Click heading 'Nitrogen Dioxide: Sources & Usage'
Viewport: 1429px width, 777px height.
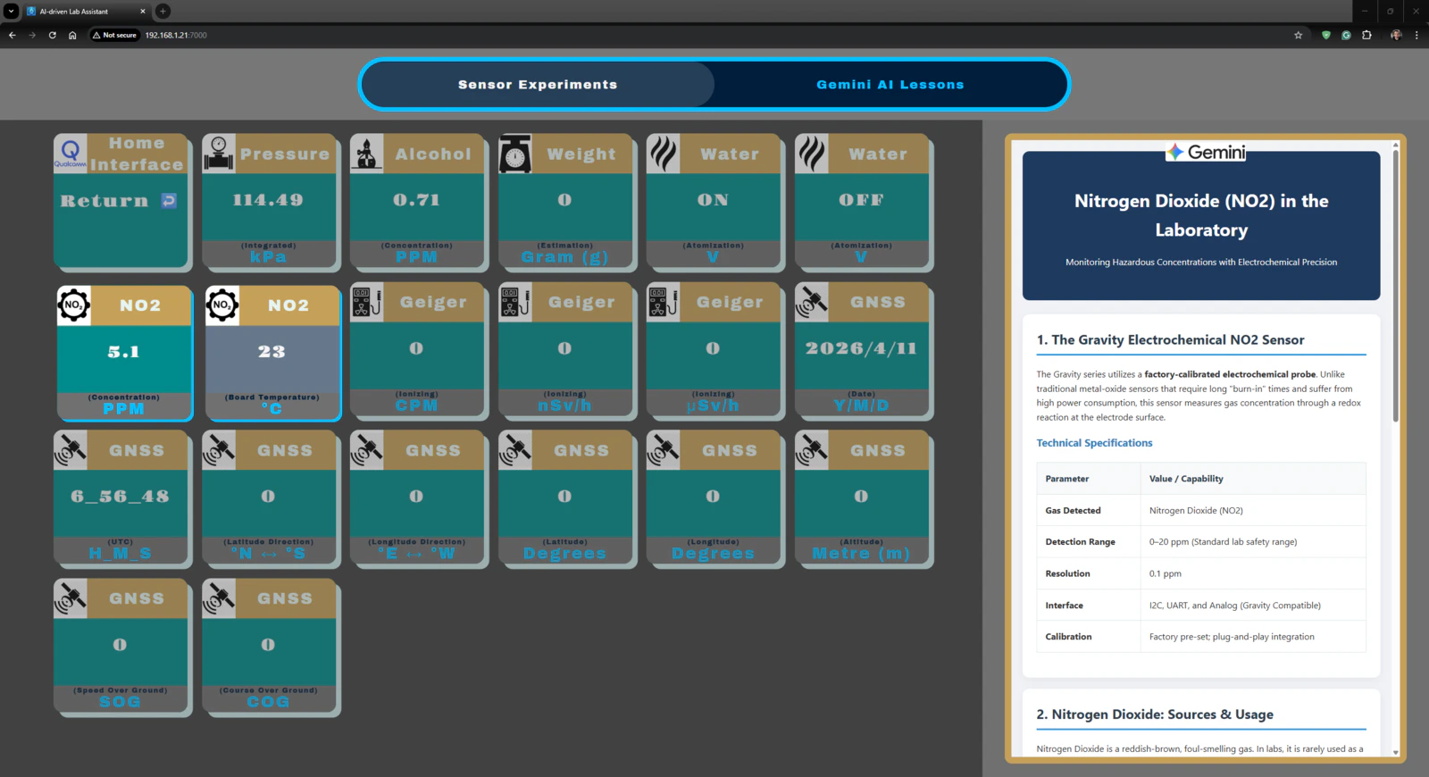[1155, 714]
